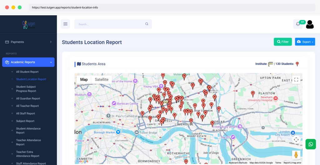The image size is (320, 165).
Task: Toggle fullscreen view on the map
Action: tap(296, 80)
